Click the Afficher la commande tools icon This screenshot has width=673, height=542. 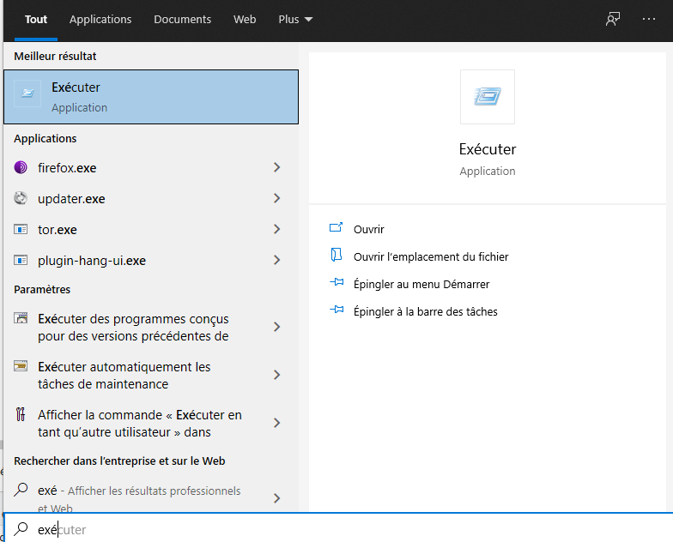click(21, 413)
